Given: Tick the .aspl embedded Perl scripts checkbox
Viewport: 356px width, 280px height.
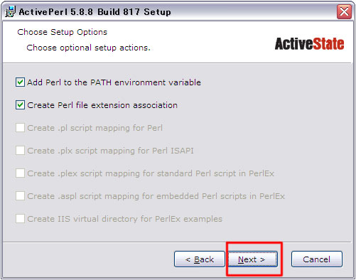Looking at the screenshot, I should [x=20, y=196].
